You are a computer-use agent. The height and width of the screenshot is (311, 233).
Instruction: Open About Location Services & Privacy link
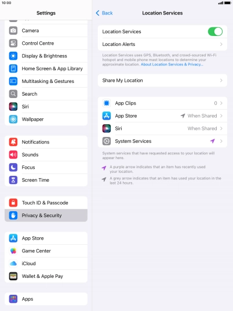pyautogui.click(x=172, y=64)
